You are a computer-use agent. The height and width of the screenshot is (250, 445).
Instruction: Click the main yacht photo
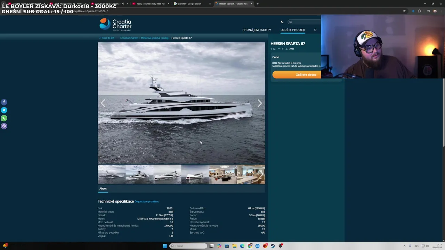point(181,103)
